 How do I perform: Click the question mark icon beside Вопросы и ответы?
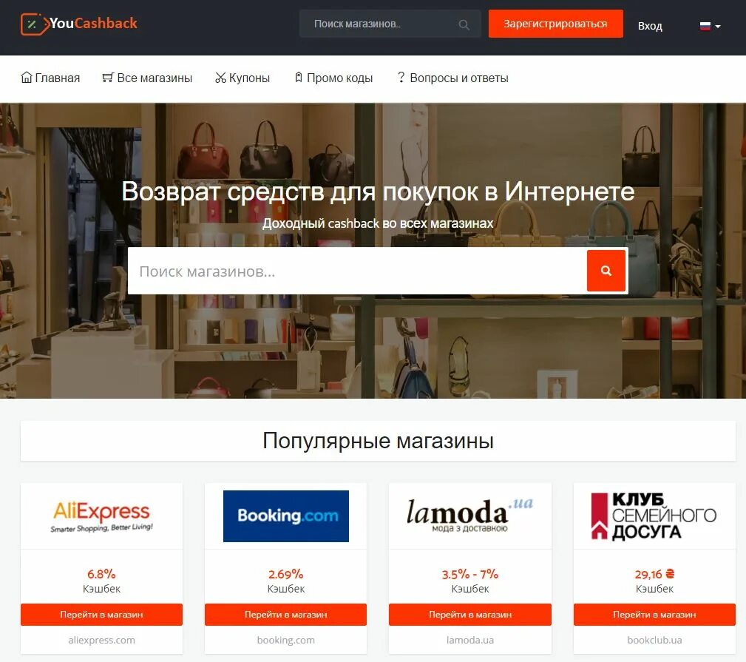[x=401, y=77]
